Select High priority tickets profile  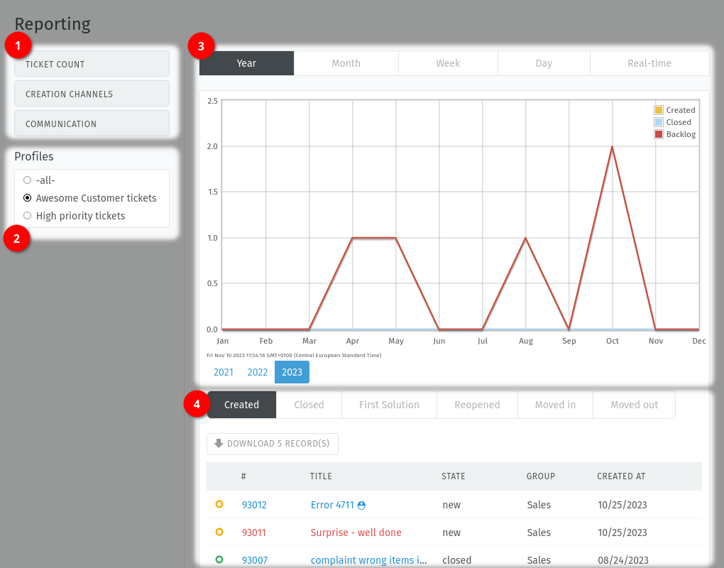click(27, 216)
